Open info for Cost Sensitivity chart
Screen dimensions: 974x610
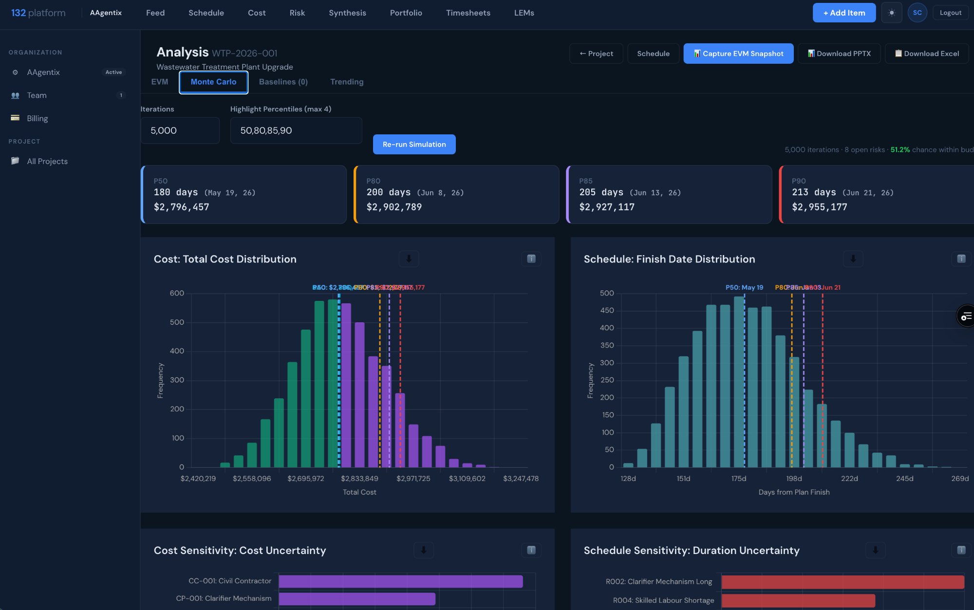531,550
